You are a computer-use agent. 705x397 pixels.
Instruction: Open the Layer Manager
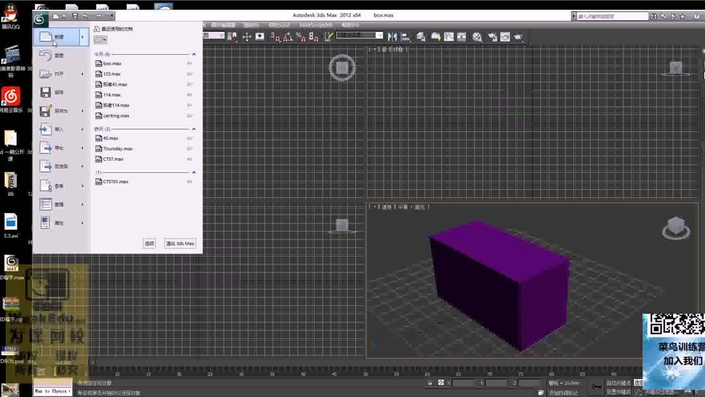tap(420, 37)
